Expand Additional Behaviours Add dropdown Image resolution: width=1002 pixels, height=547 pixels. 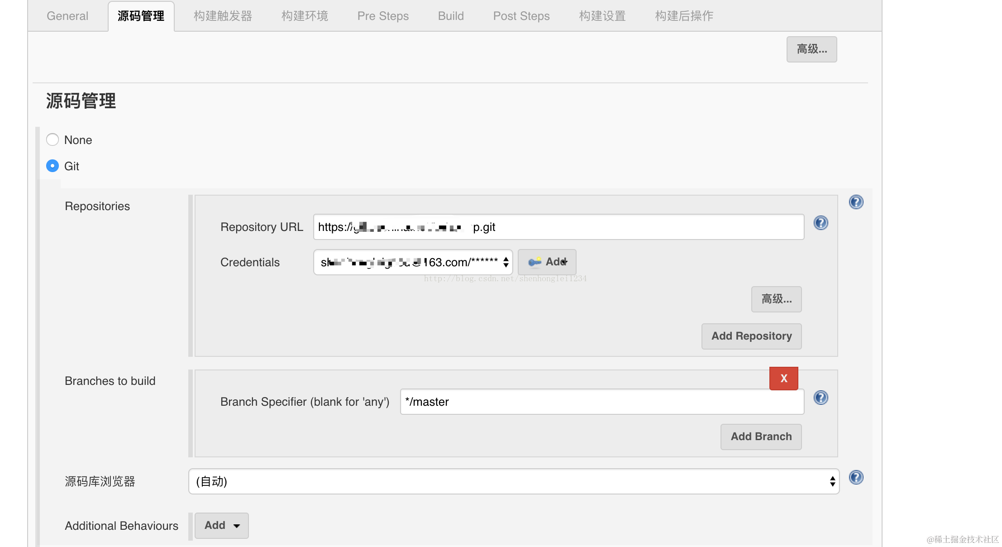point(221,525)
